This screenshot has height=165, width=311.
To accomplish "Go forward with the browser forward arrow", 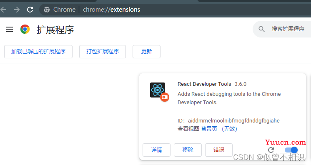I will [17, 10].
